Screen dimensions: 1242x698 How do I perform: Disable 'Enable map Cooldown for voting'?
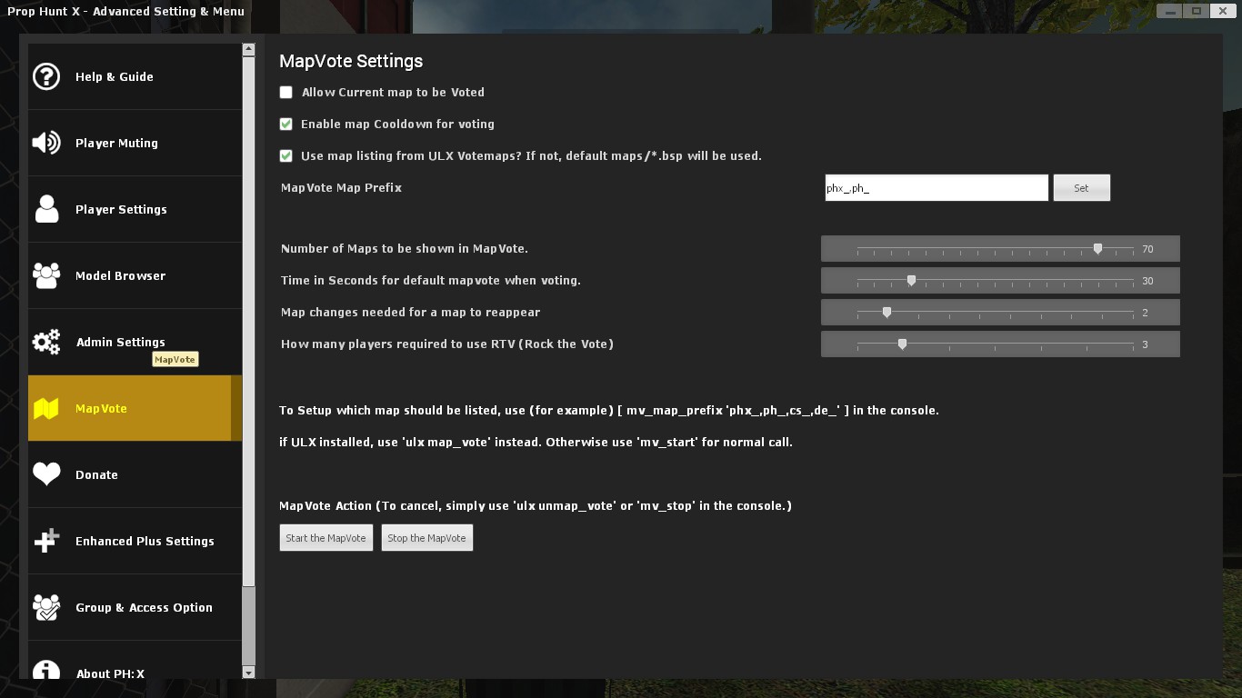285,124
